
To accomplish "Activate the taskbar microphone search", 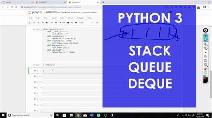I will click(x=51, y=115).
